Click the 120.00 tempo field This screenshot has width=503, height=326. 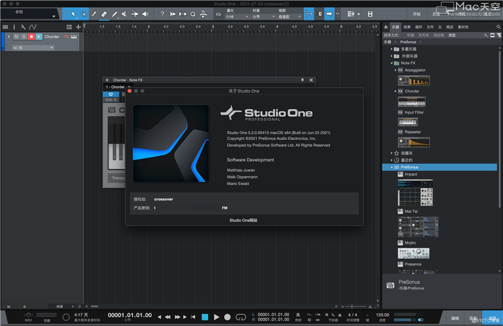[382, 315]
